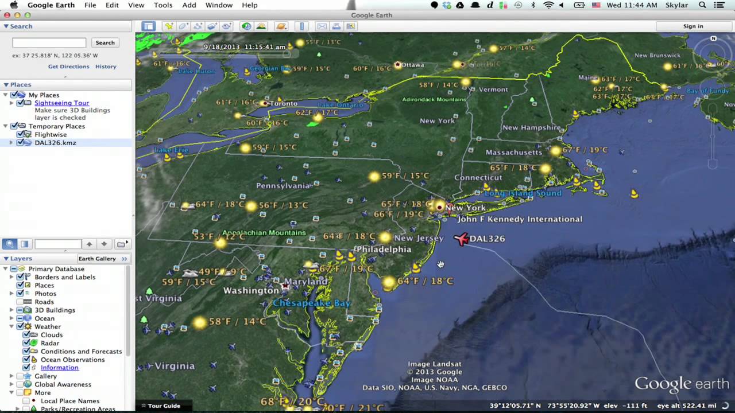Open the Edit menu
Image resolution: width=735 pixels, height=413 pixels.
coord(112,5)
